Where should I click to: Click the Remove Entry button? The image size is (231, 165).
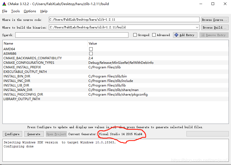[214, 35]
